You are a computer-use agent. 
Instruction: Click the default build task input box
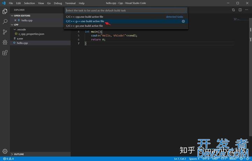point(126,10)
